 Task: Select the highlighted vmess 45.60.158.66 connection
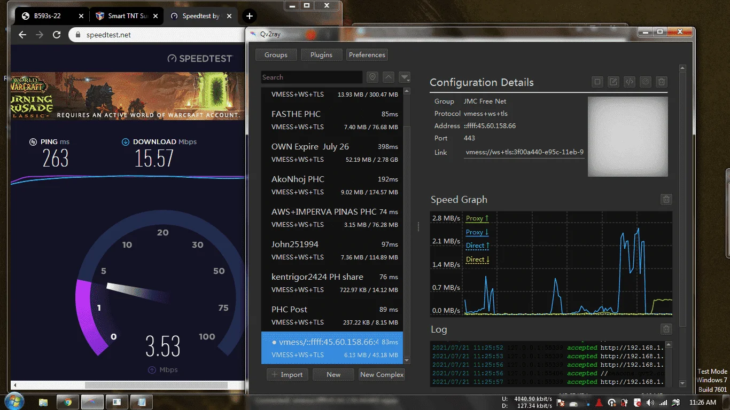332,348
